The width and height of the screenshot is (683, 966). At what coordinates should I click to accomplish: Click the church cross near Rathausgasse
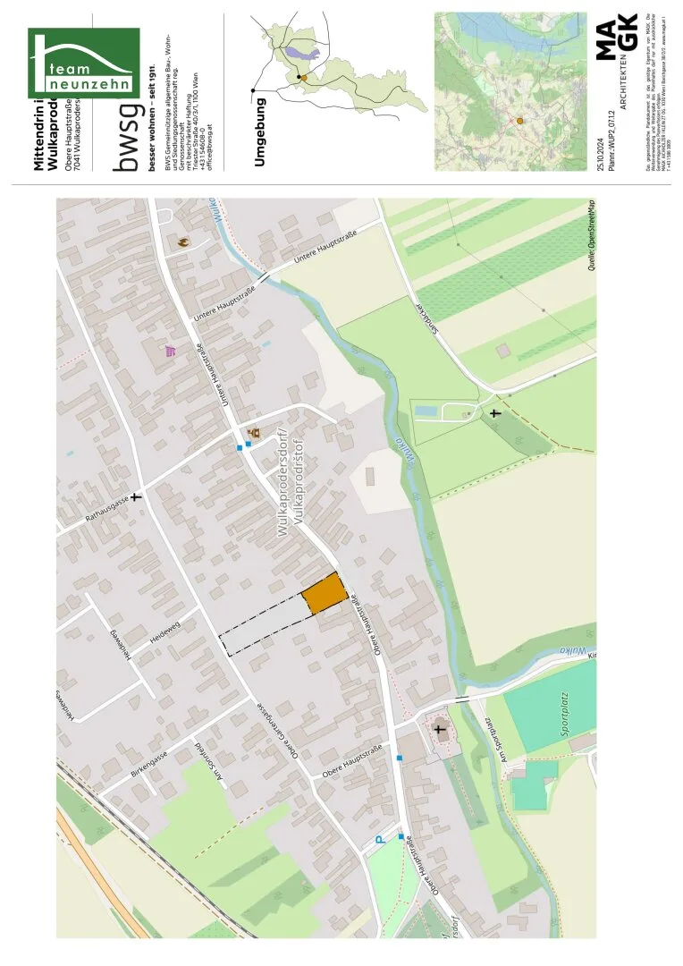click(x=136, y=496)
